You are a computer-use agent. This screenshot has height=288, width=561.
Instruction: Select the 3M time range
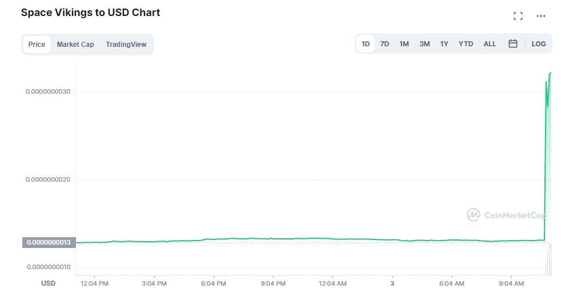tap(424, 43)
